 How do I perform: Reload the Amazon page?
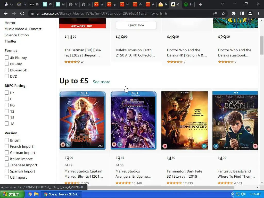click(x=22, y=13)
